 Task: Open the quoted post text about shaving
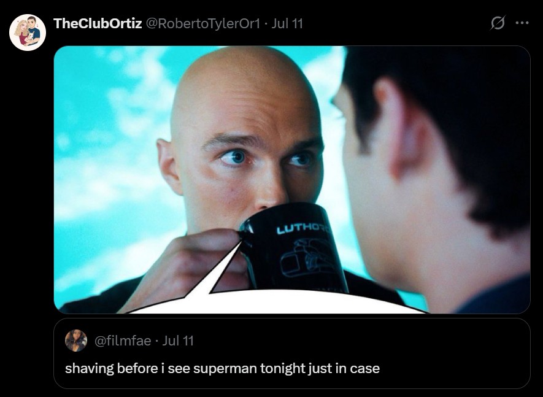click(x=222, y=368)
